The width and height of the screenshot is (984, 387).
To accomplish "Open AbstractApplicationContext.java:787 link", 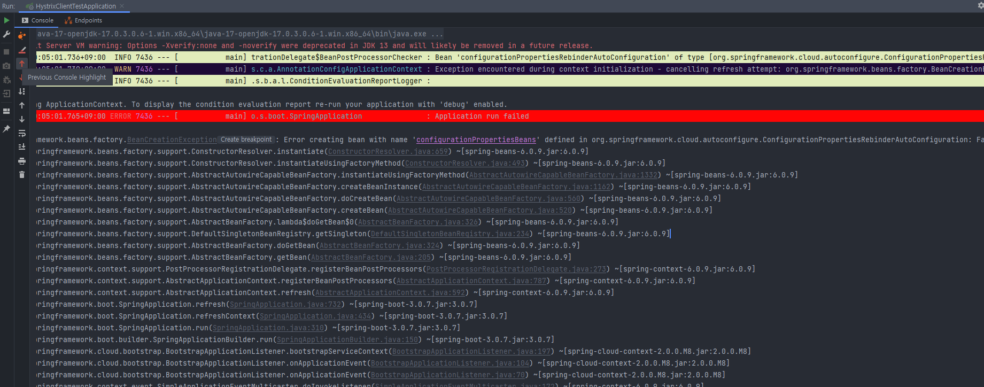I will [x=471, y=281].
